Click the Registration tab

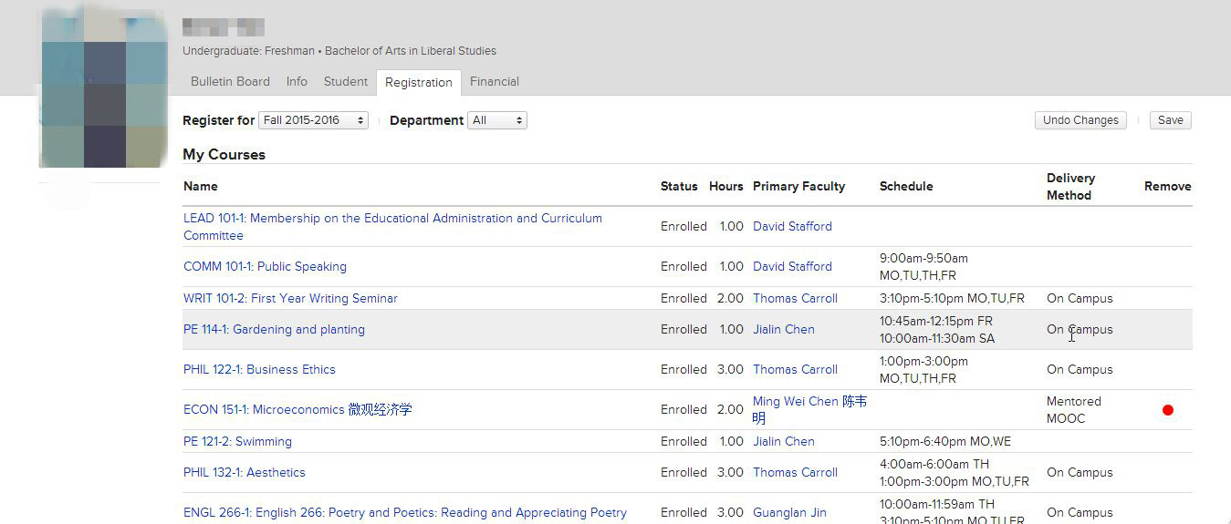[x=418, y=82]
